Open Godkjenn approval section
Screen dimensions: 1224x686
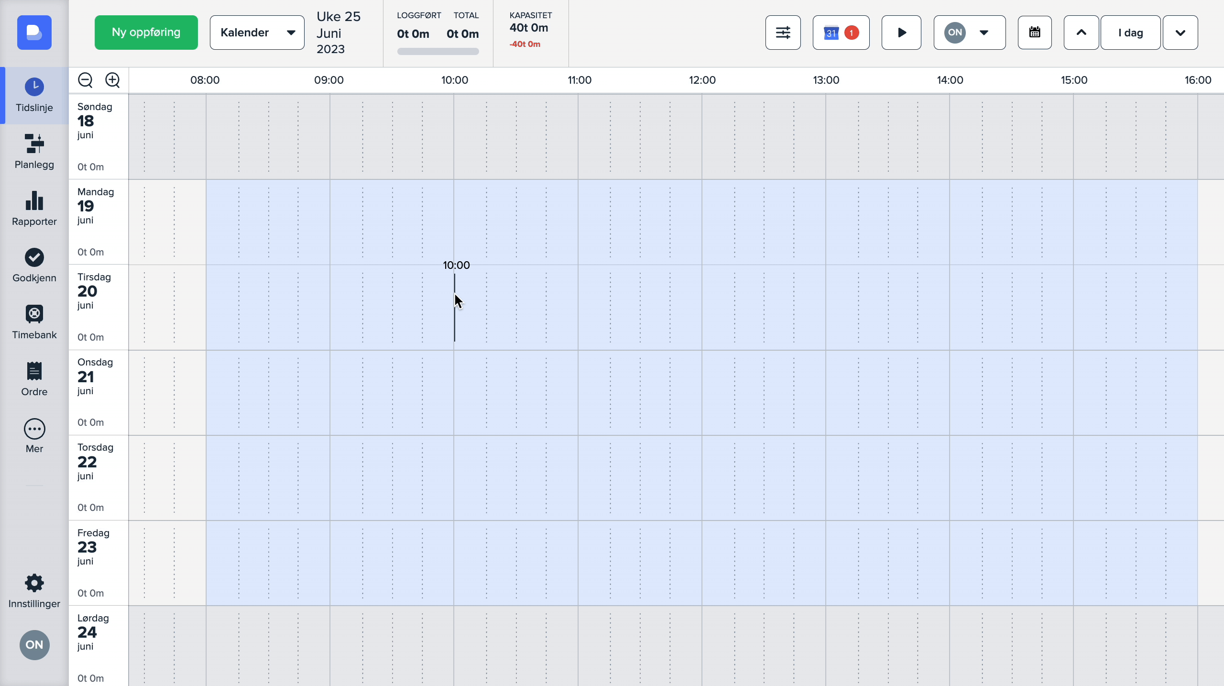34,266
